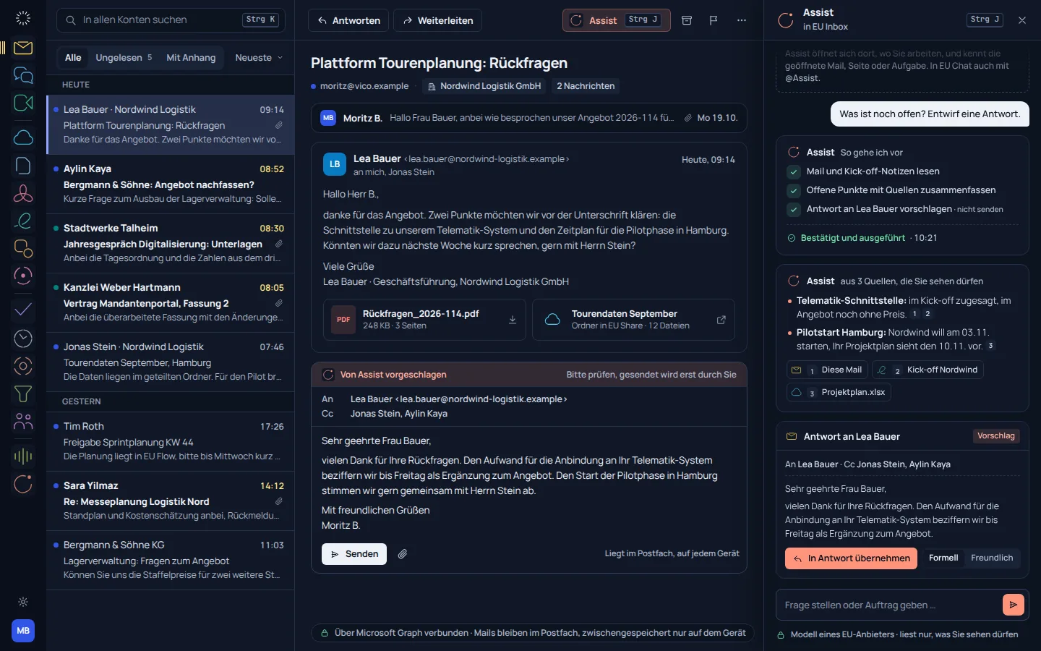Send the Assist prompt with the arrow button
The height and width of the screenshot is (651, 1041).
tap(1014, 605)
